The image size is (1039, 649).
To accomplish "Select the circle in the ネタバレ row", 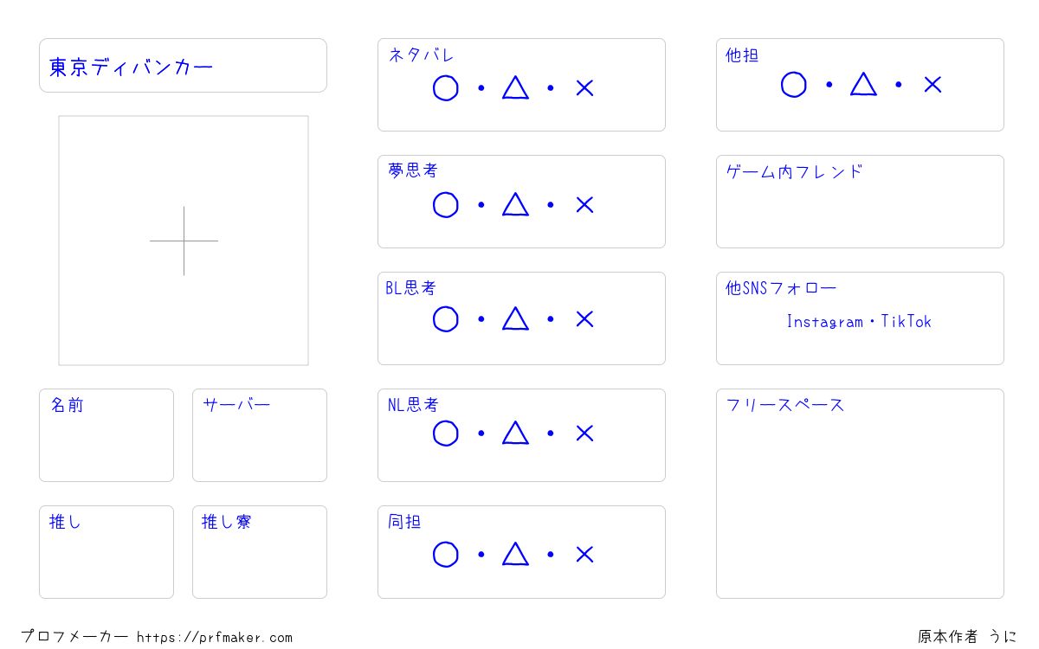I will 445,88.
